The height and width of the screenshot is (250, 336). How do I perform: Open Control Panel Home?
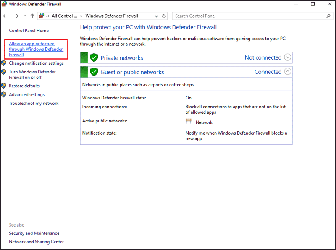(x=29, y=30)
